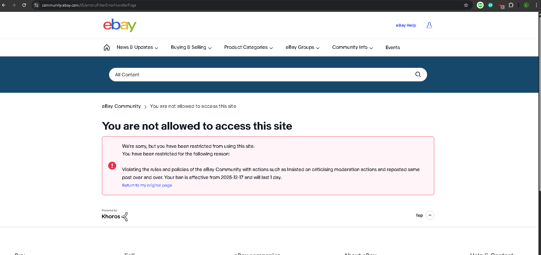
Task: Click the eBay logo
Action: [x=120, y=25]
